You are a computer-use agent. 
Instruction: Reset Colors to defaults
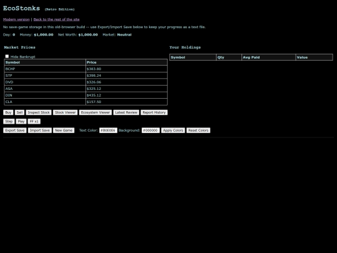click(198, 131)
